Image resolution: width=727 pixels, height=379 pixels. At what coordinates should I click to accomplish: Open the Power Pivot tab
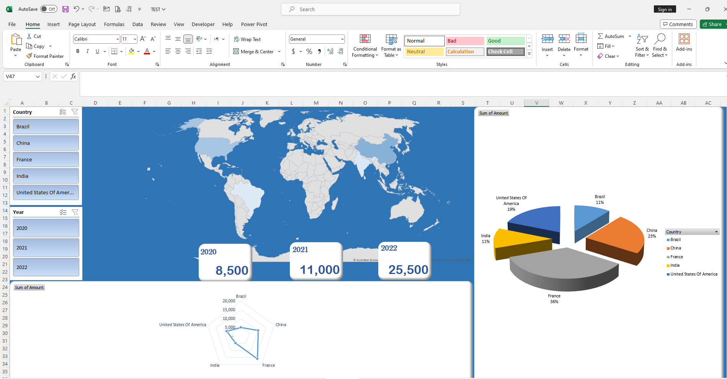point(254,24)
